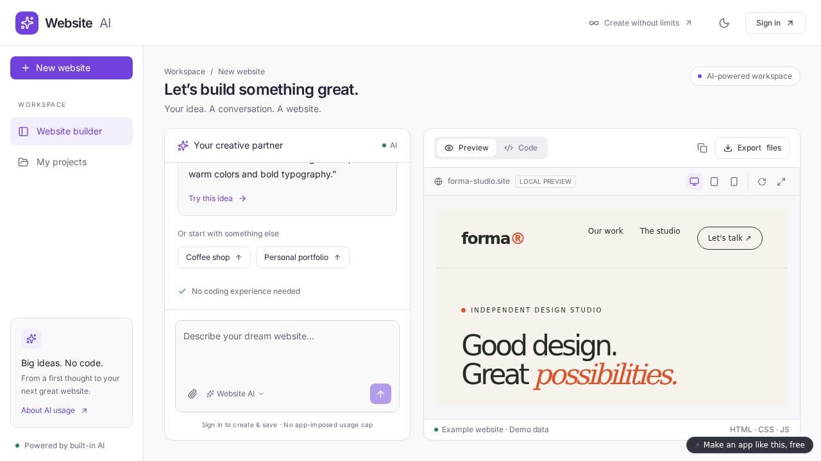
Task: Click Powered by built-in AI text
Action: tap(64, 446)
